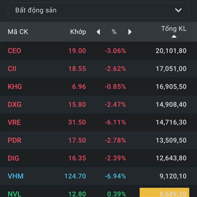Open the VRE stock ticker
This screenshot has width=197, height=197.
14,122
